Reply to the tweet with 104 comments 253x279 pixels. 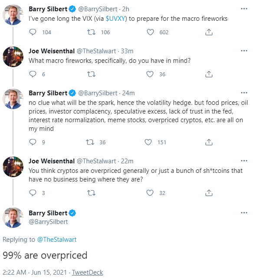click(33, 32)
